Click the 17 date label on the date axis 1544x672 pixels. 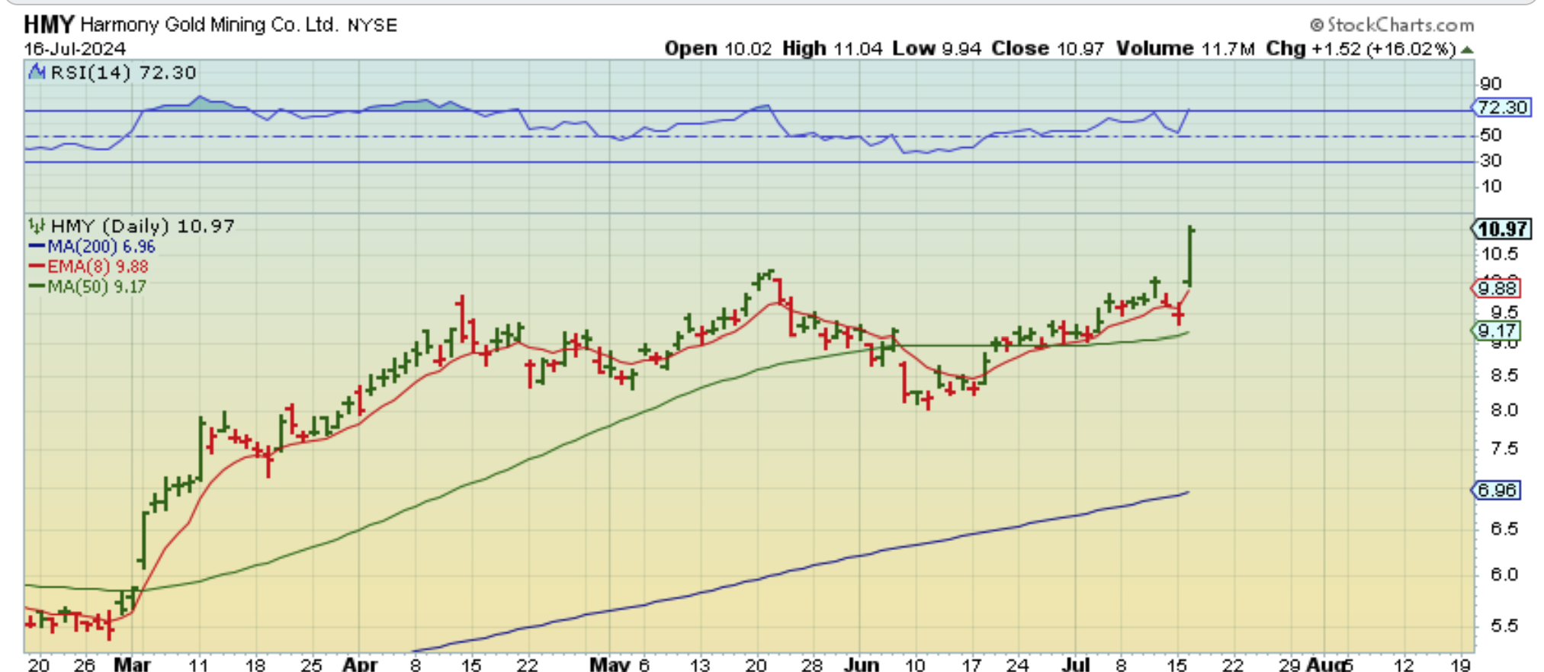[x=971, y=664]
